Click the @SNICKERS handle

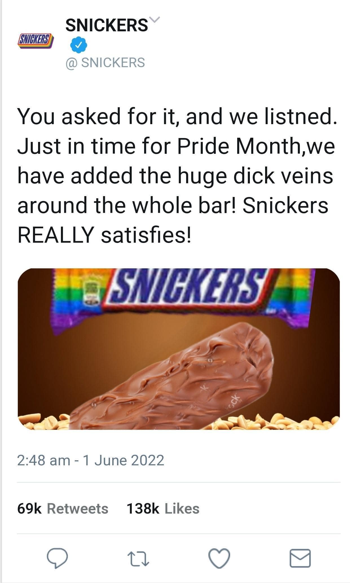coord(105,62)
